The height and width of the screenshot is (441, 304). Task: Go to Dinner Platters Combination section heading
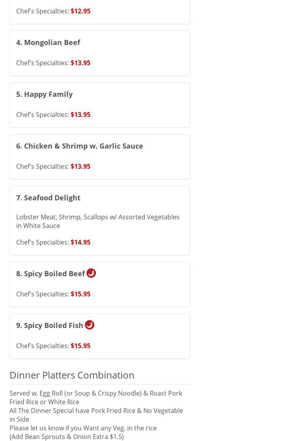[x=72, y=375]
